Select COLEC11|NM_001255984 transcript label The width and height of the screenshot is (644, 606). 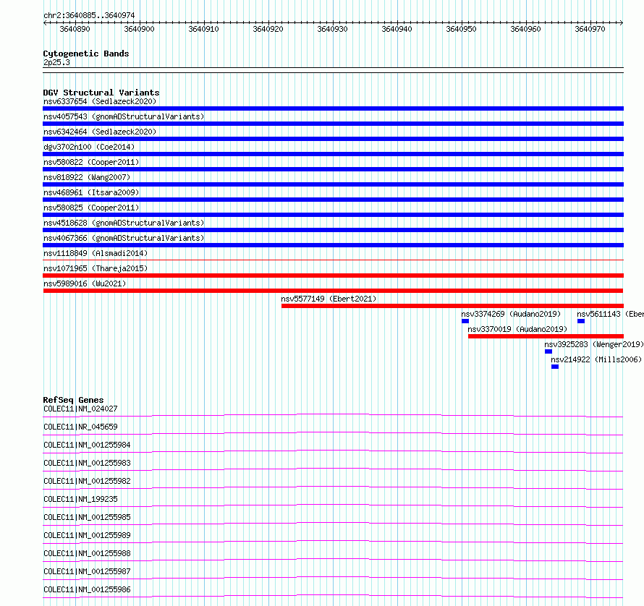87,445
